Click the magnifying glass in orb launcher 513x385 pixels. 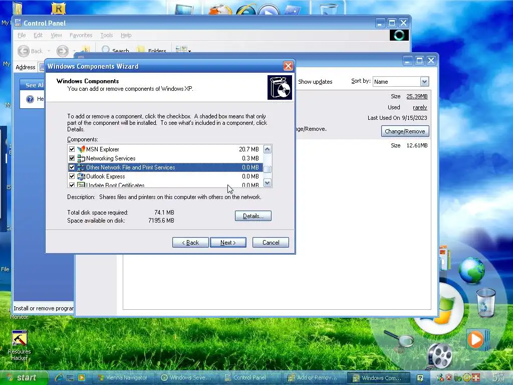pyautogui.click(x=399, y=340)
